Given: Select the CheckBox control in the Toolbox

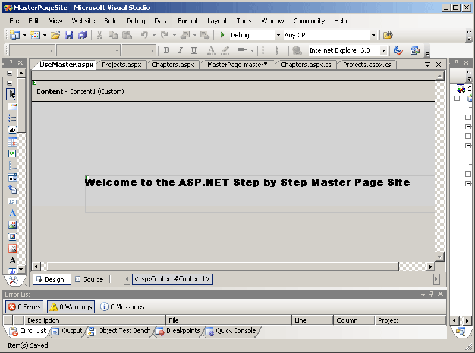Looking at the screenshot, I should [12, 154].
